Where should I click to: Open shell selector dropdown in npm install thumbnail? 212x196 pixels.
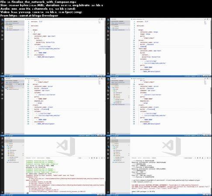tap(190, 158)
